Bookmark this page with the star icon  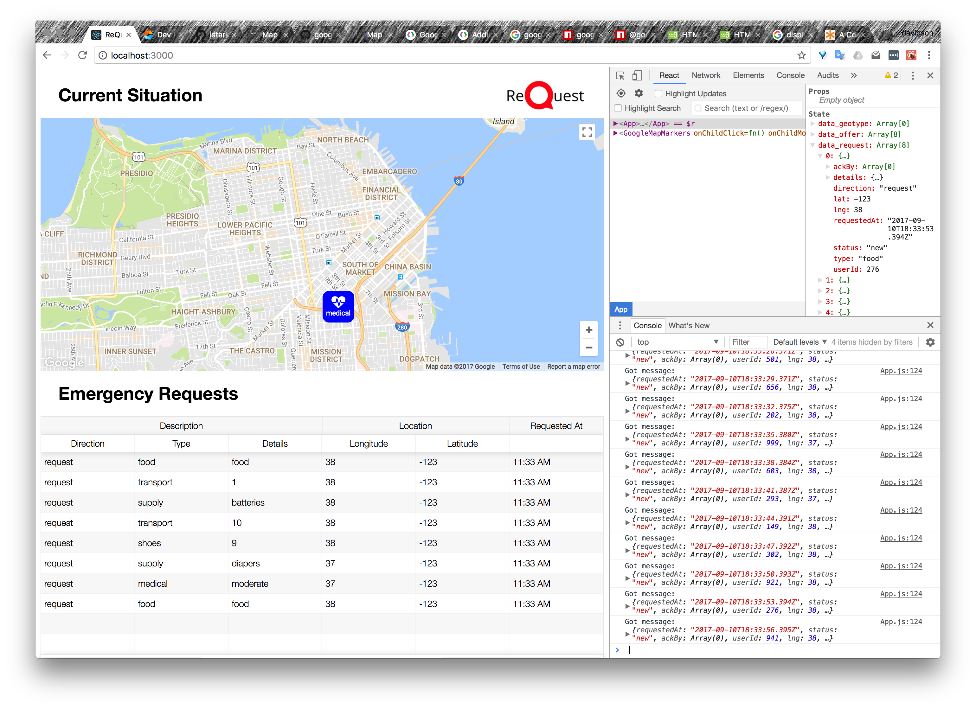click(801, 55)
